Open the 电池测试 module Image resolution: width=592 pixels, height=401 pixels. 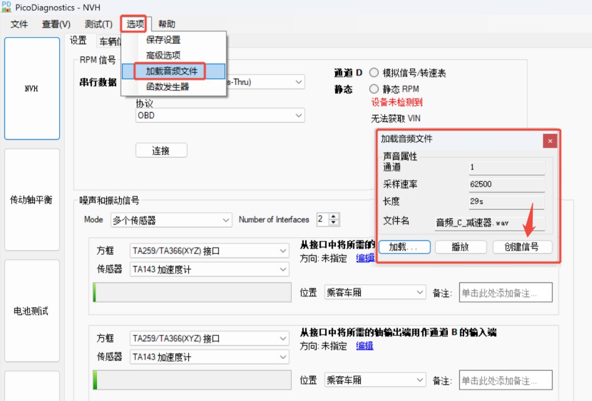32,311
